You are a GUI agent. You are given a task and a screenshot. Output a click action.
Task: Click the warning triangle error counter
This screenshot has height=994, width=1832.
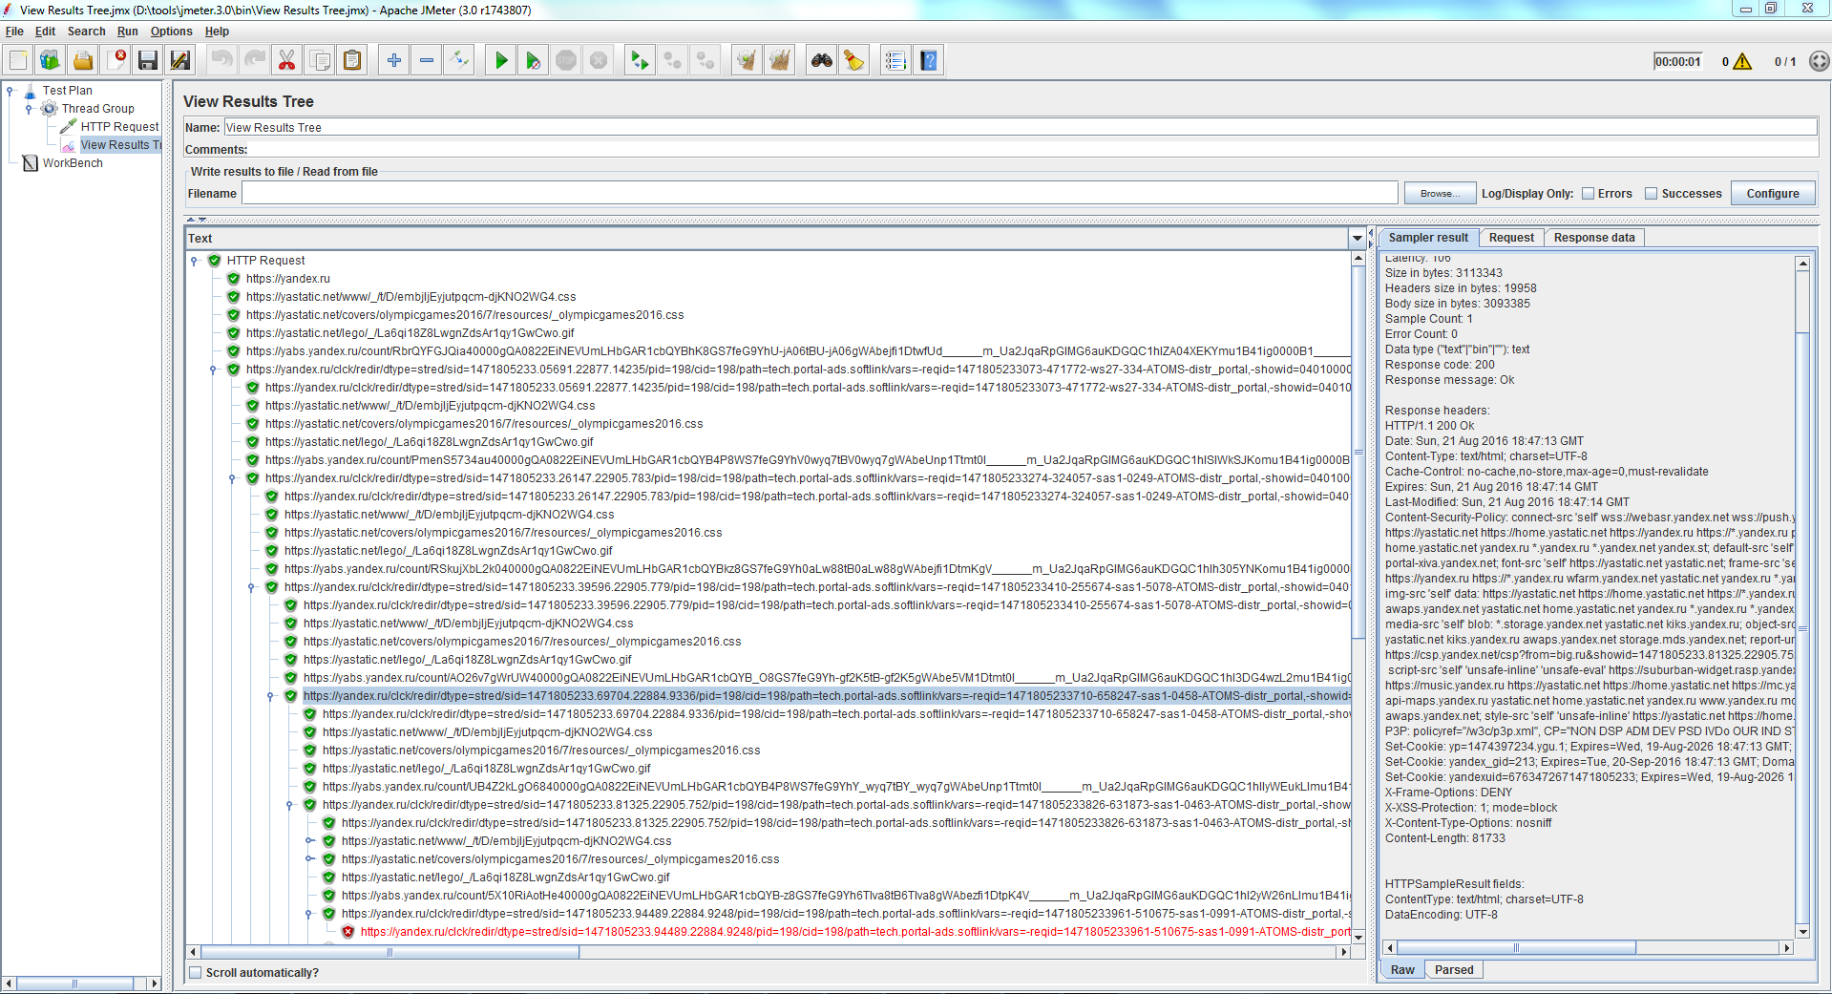click(x=1742, y=62)
